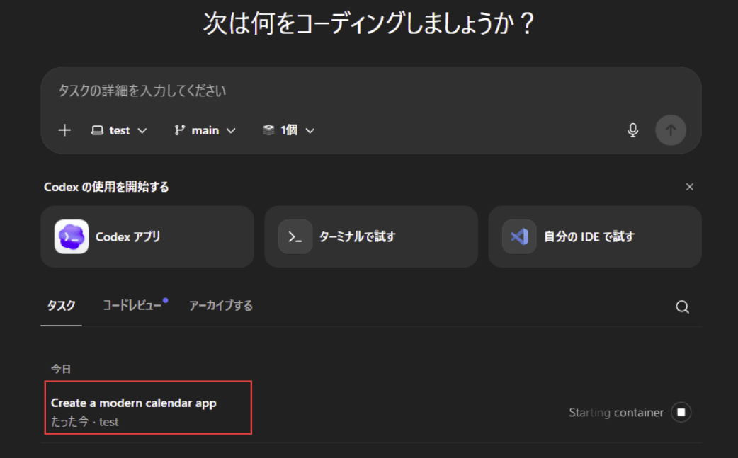Activate the microphone voice input icon
This screenshot has width=738, height=458.
coord(632,130)
